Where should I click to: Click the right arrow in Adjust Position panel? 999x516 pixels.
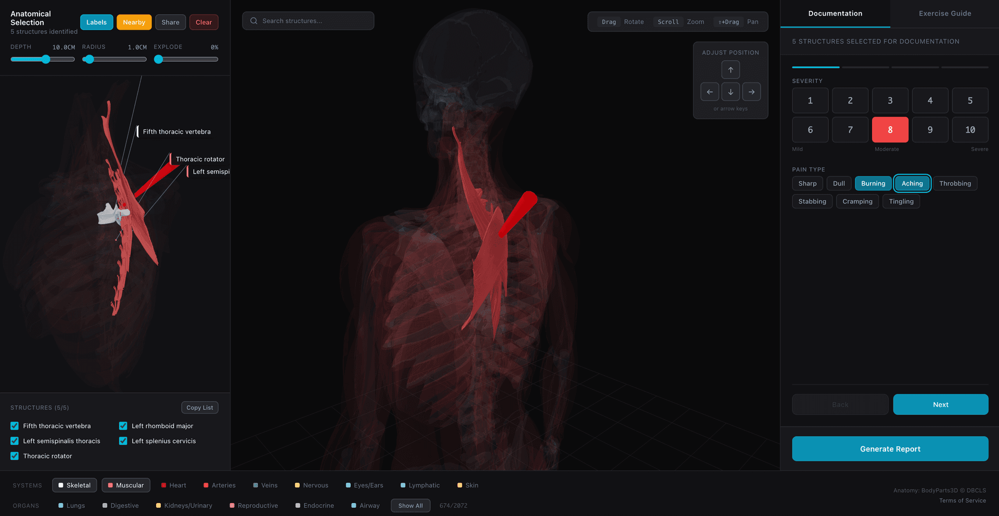(x=751, y=91)
